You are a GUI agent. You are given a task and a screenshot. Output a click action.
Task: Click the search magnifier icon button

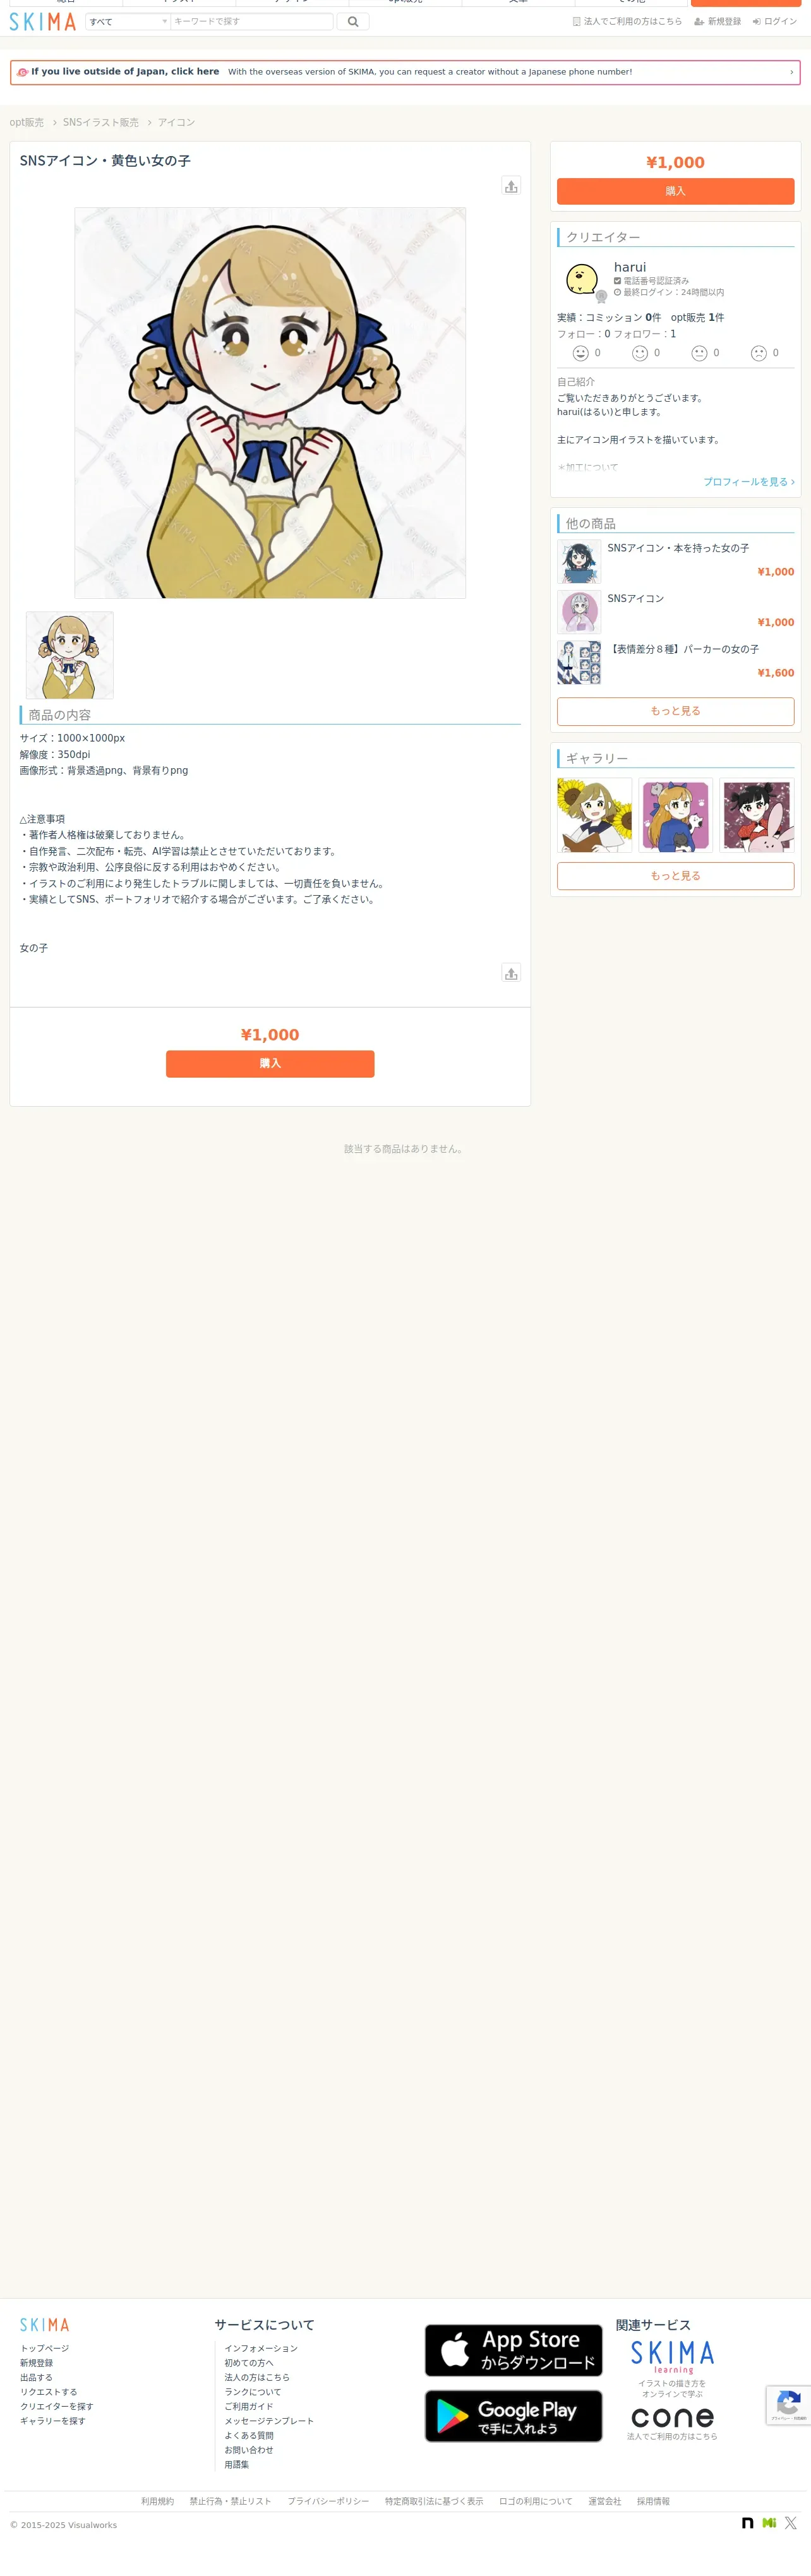point(352,21)
